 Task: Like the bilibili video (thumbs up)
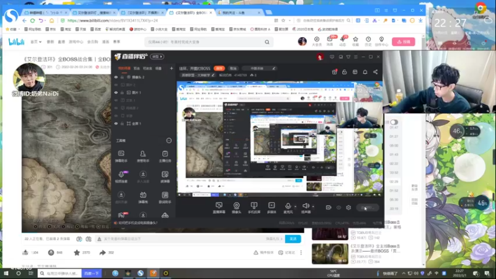[25, 252]
